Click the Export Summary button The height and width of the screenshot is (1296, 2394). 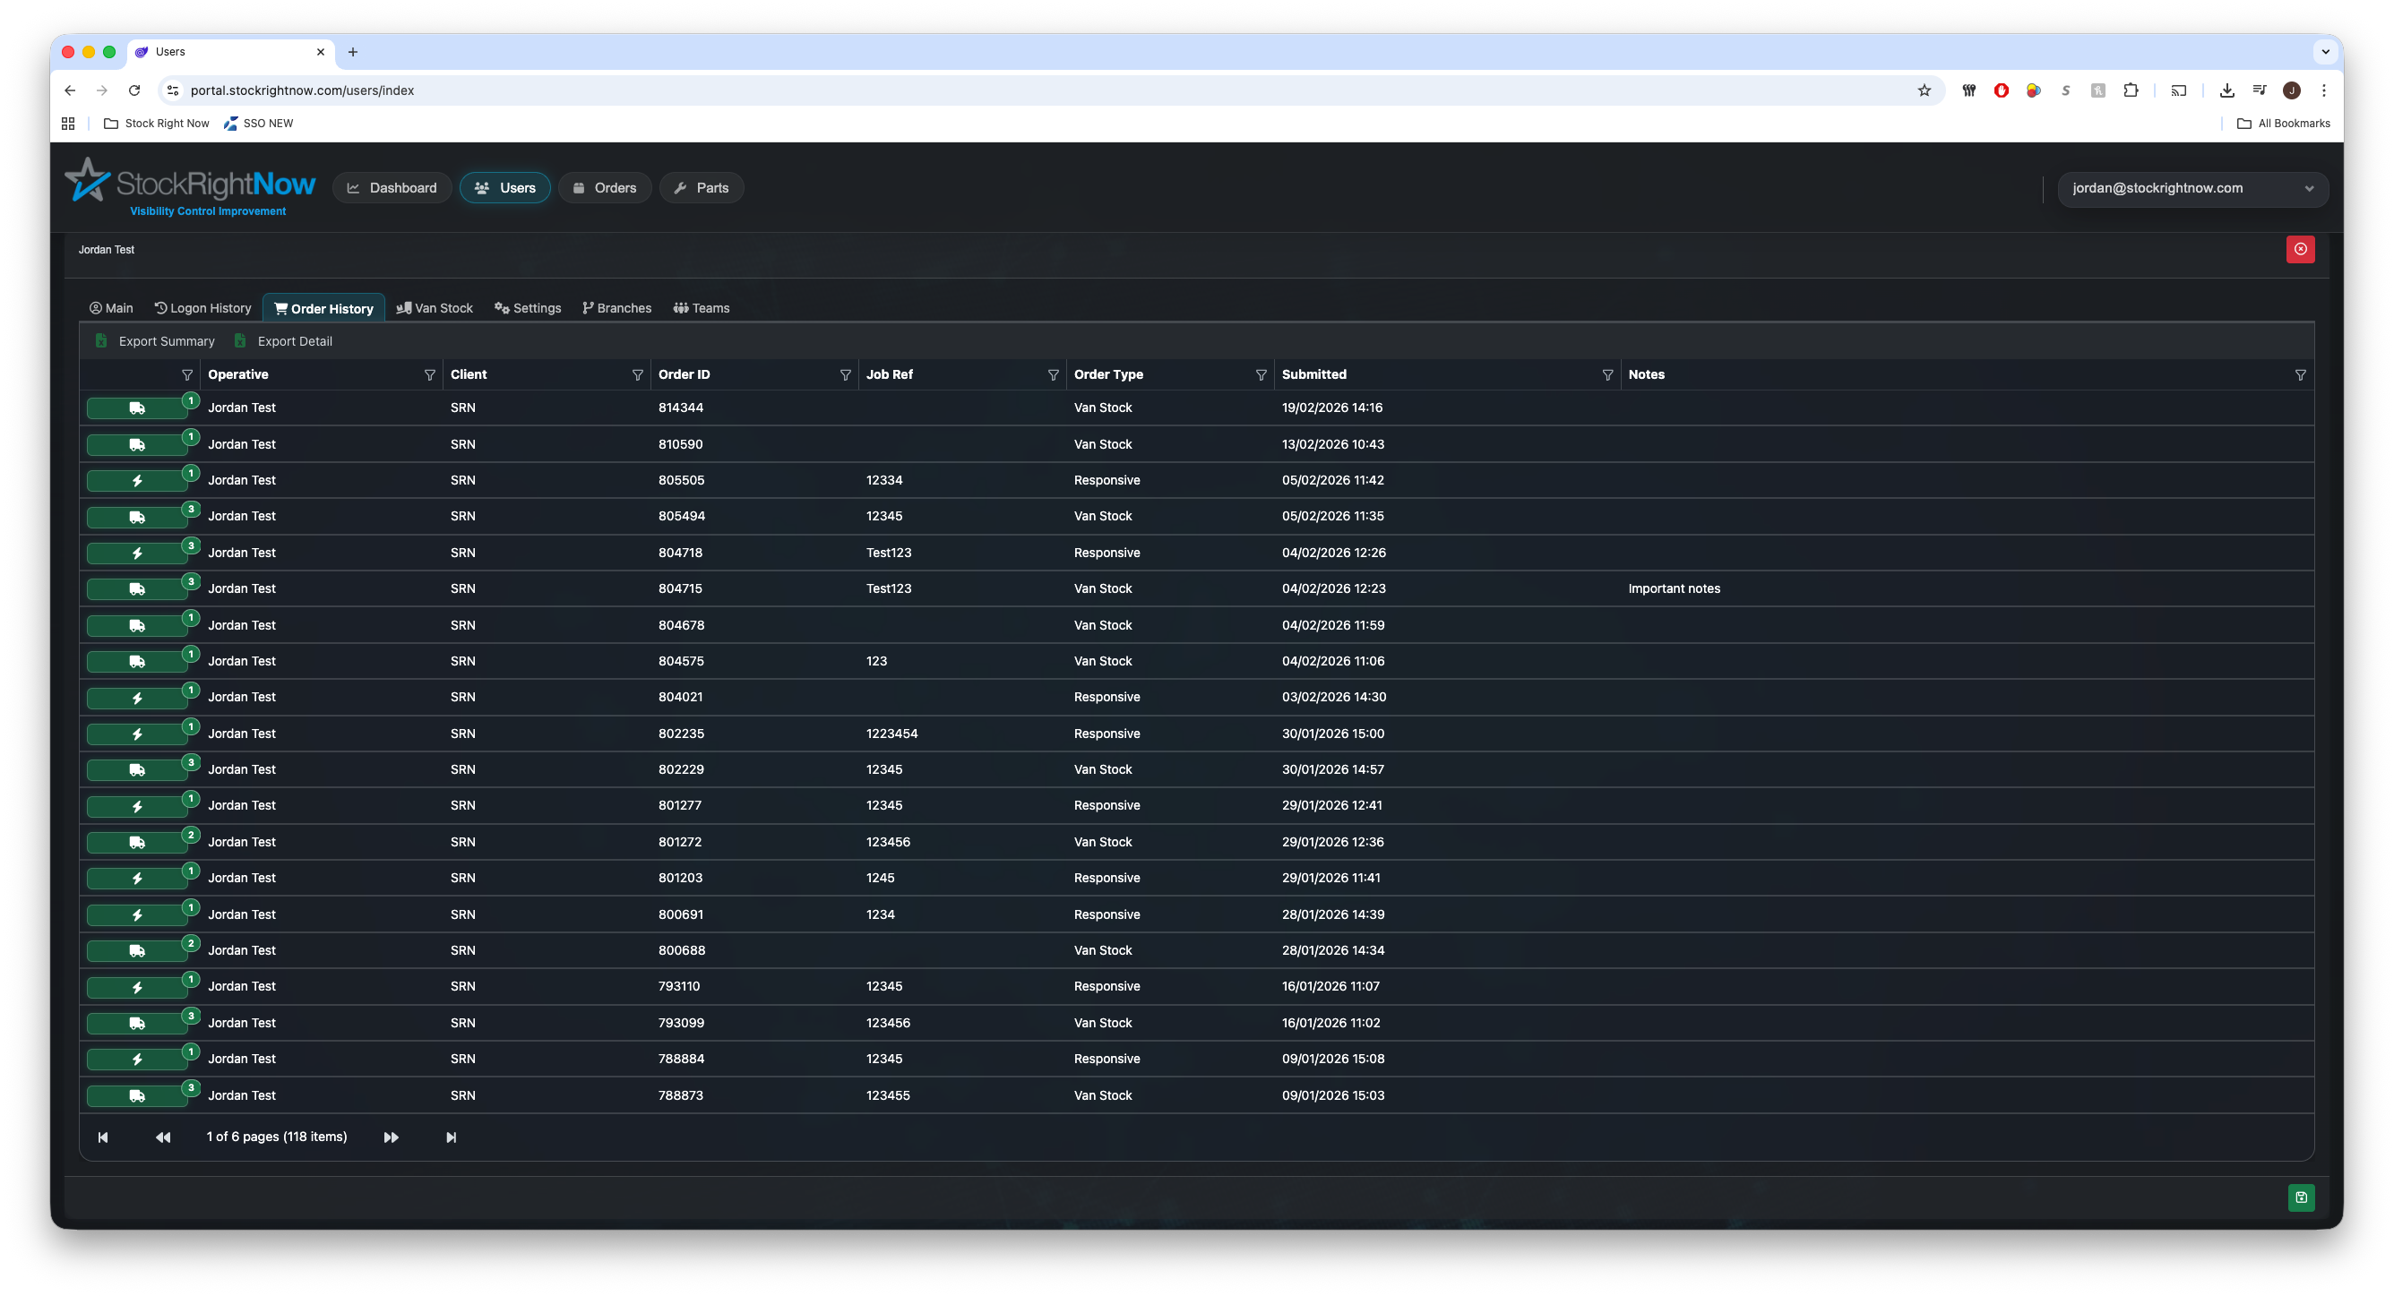[156, 342]
